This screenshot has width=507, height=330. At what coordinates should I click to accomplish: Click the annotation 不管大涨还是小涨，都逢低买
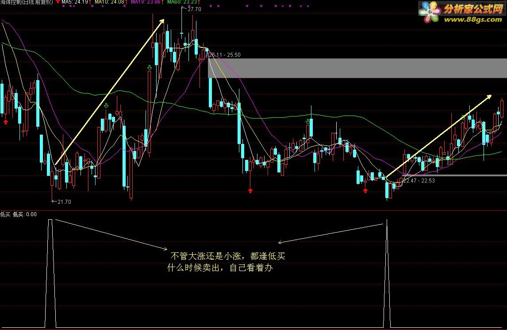click(x=228, y=256)
